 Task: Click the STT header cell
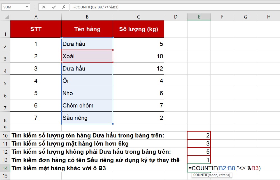pyautogui.click(x=36, y=29)
